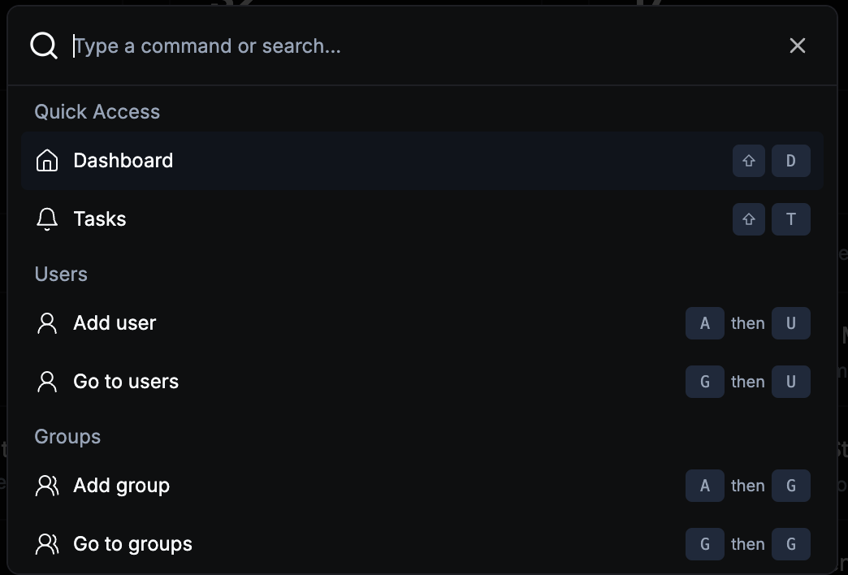
Task: Click the shift key badge beside Tasks
Action: [748, 219]
